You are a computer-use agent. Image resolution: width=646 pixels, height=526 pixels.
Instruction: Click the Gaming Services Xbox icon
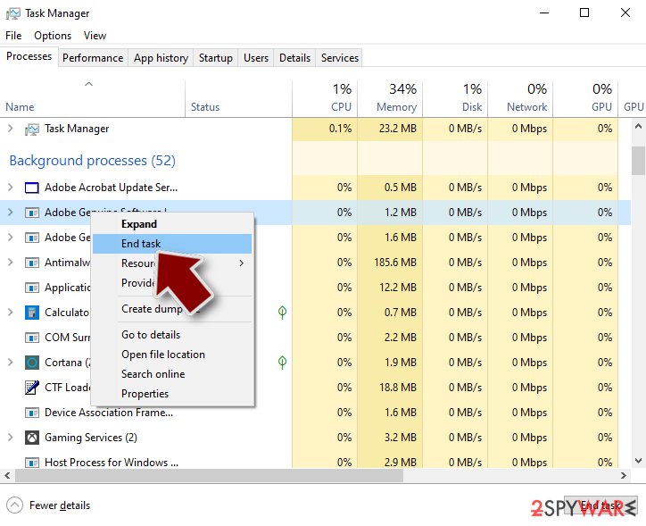pyautogui.click(x=32, y=438)
